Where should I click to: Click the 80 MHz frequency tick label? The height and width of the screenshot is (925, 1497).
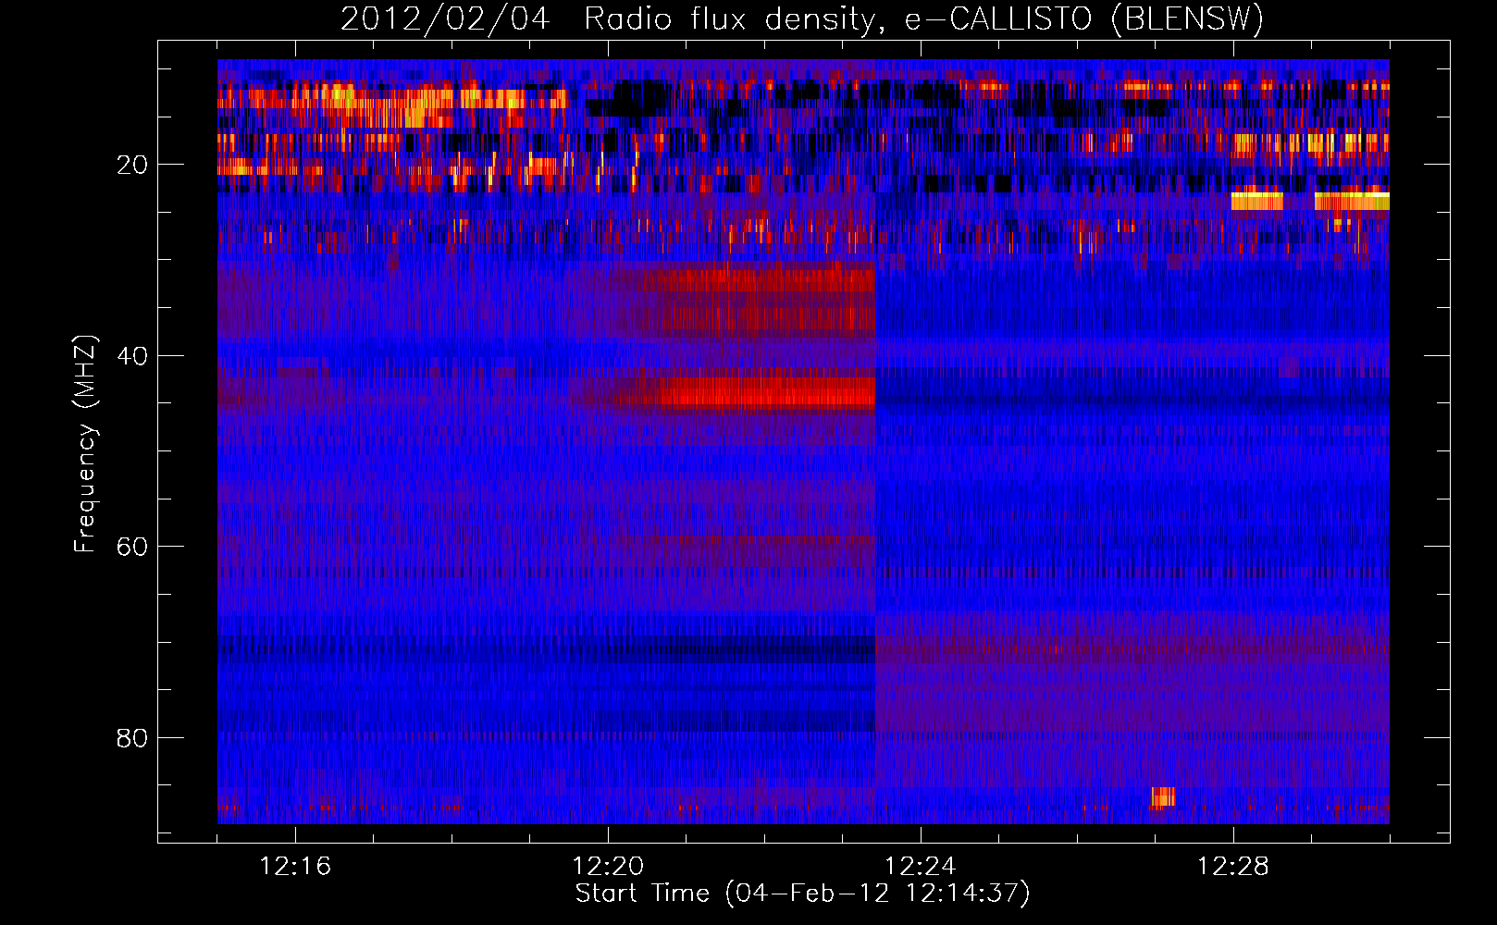point(133,738)
